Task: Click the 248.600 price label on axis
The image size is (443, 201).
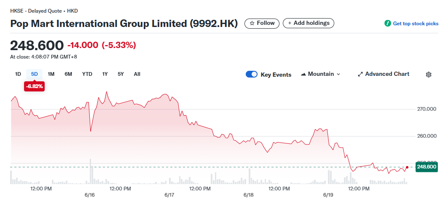Action: pos(426,167)
